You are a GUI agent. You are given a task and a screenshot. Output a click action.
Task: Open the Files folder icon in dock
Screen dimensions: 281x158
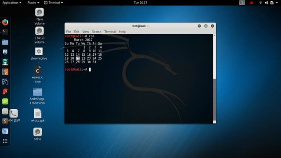click(x=5, y=42)
